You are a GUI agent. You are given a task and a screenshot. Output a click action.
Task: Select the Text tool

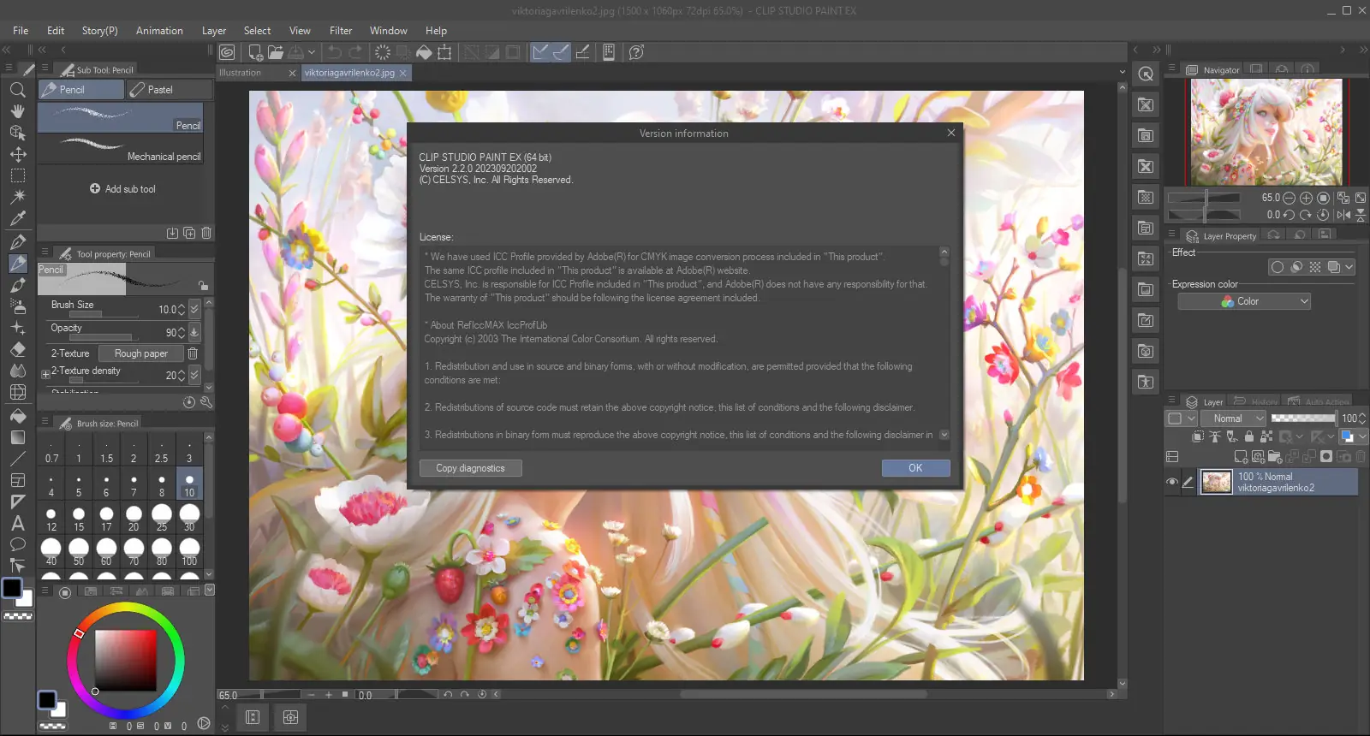click(17, 523)
